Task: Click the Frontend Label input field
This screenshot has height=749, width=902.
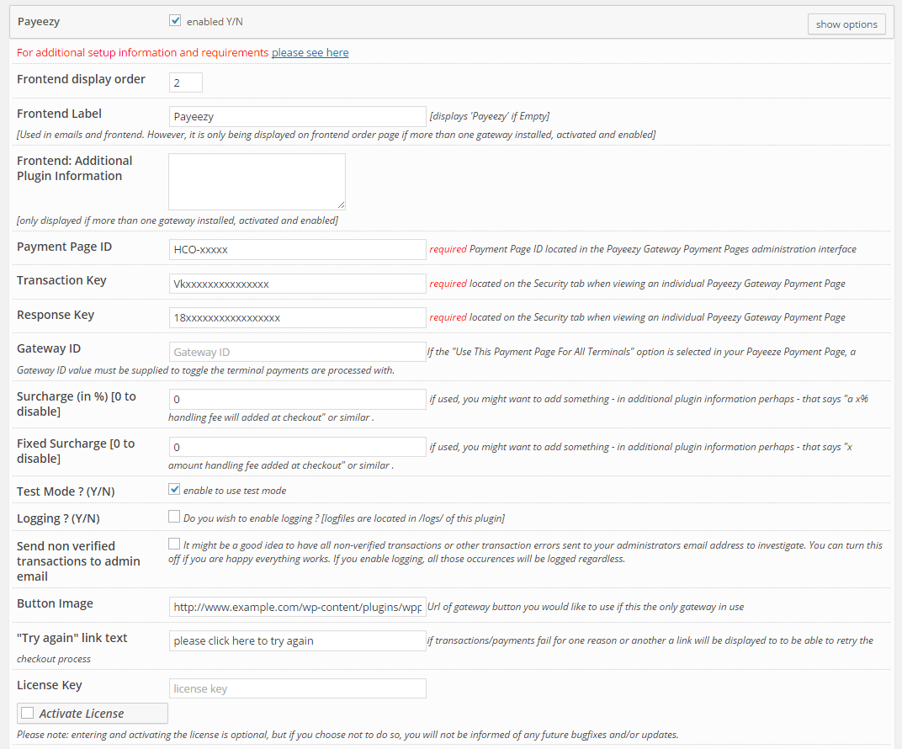Action: [x=297, y=116]
